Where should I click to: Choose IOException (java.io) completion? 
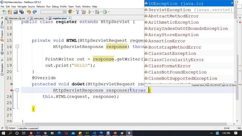(189, 3)
